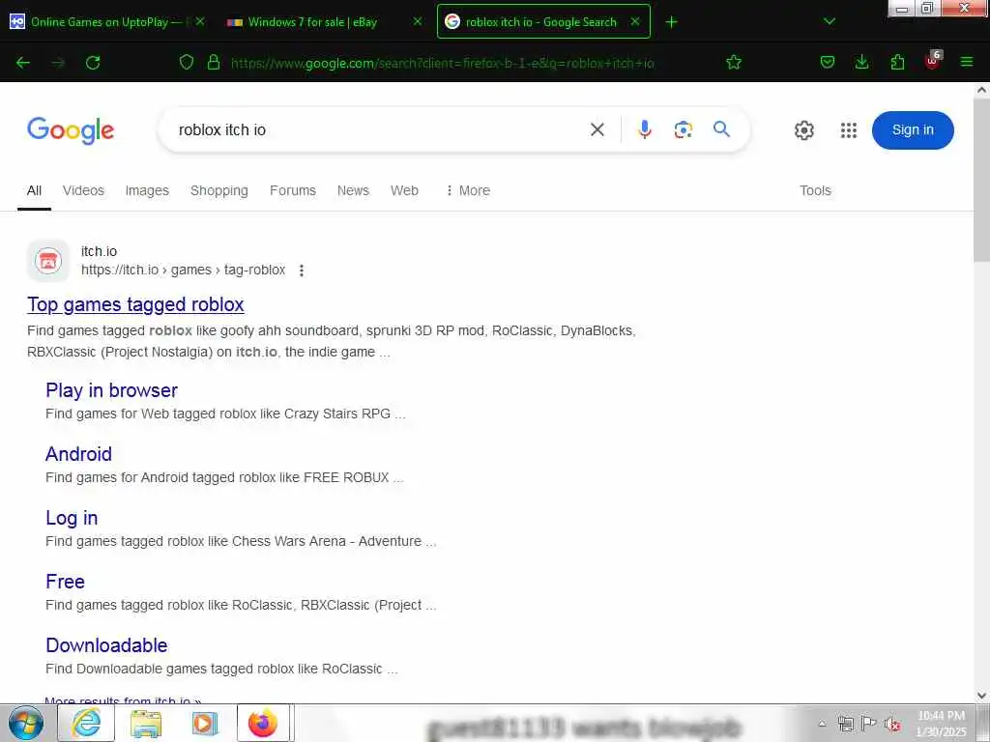Open the Play in browser sitelink

coord(112,390)
